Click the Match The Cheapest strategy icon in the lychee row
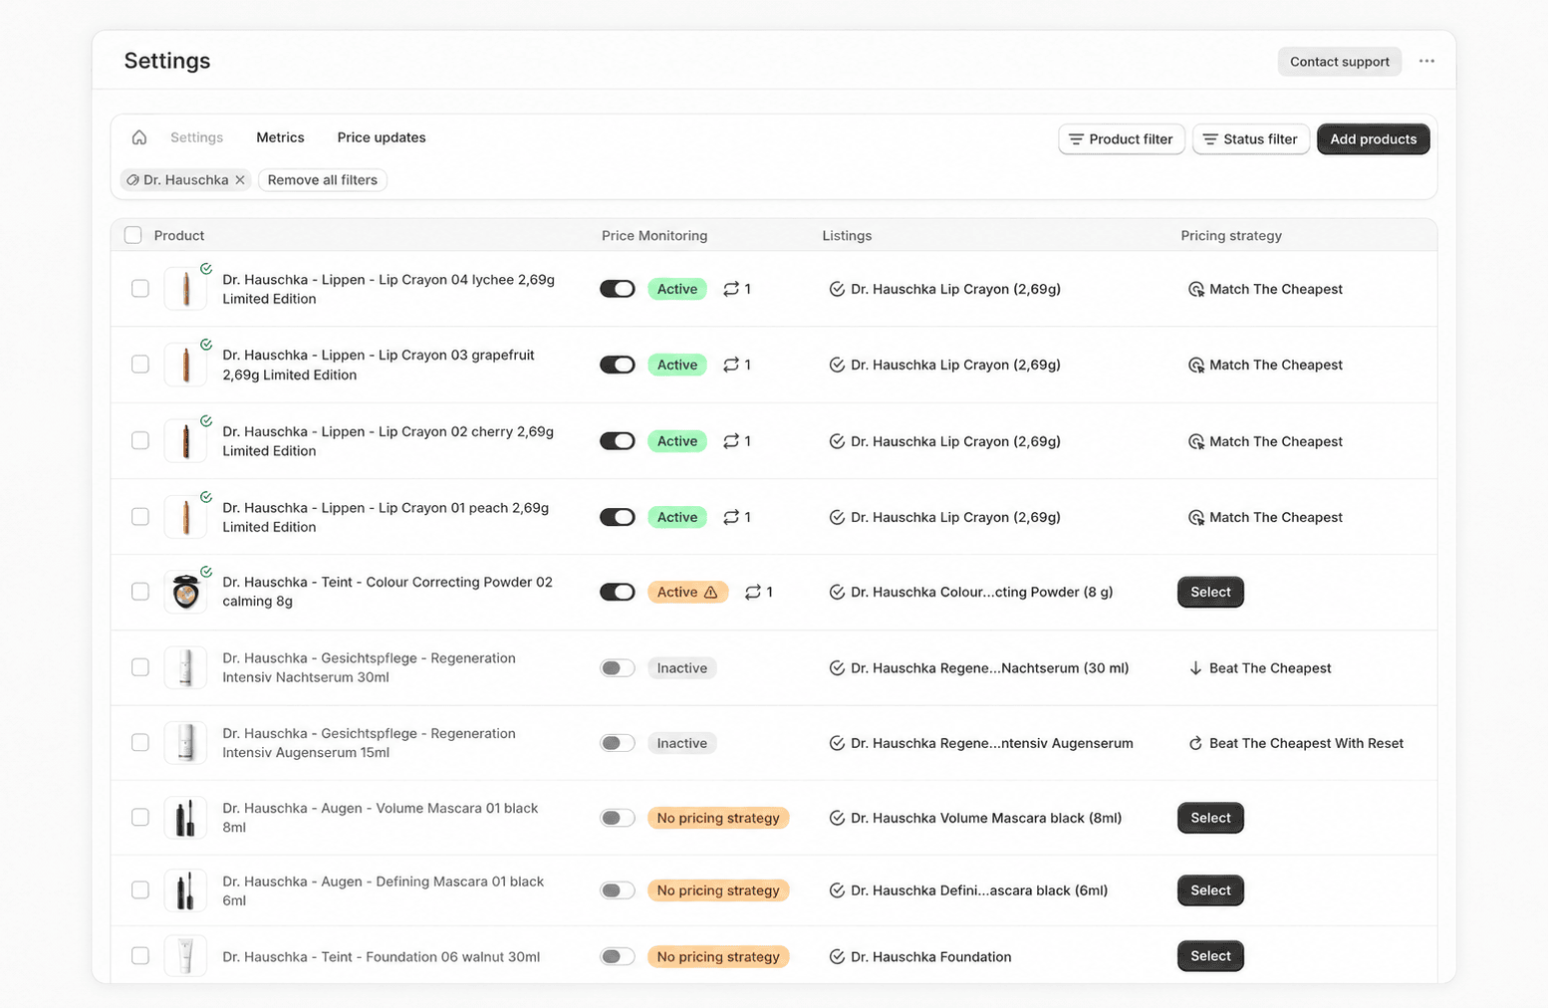The image size is (1548, 1008). pyautogui.click(x=1195, y=289)
